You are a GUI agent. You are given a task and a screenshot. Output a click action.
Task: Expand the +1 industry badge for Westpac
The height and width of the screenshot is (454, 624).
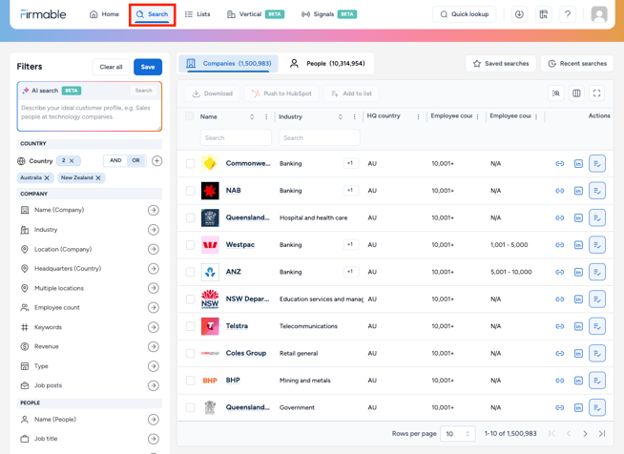[350, 244]
